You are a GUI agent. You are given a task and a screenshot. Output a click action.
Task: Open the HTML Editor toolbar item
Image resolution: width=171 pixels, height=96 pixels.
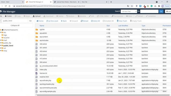coord(103,16)
